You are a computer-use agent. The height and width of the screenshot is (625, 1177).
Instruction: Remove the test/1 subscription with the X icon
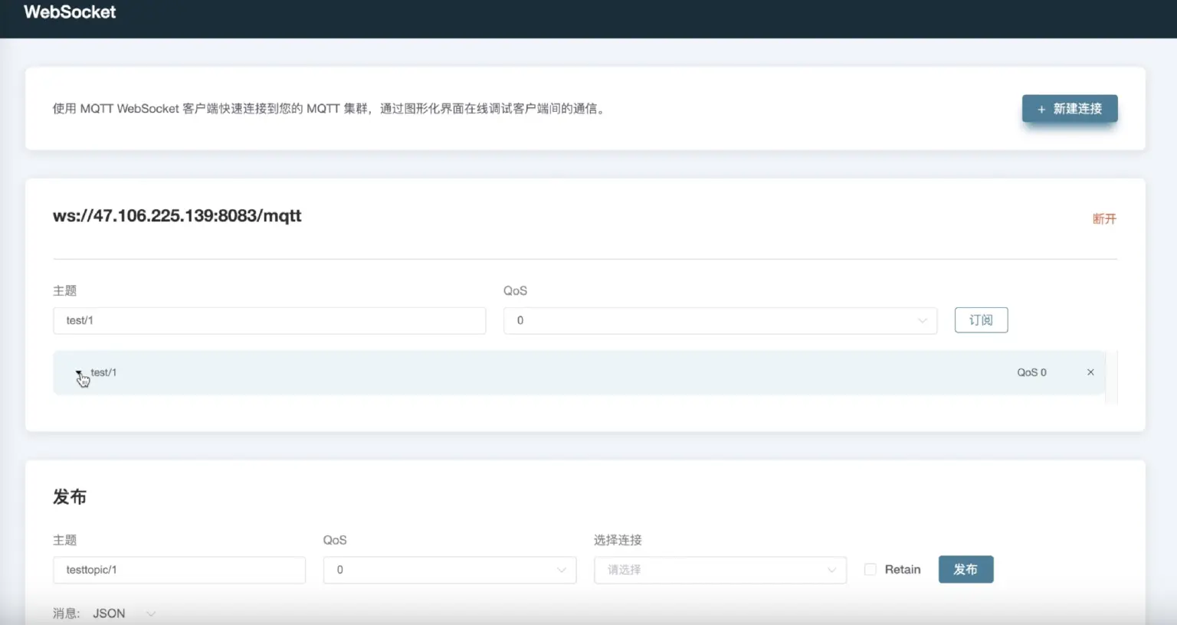click(1090, 372)
